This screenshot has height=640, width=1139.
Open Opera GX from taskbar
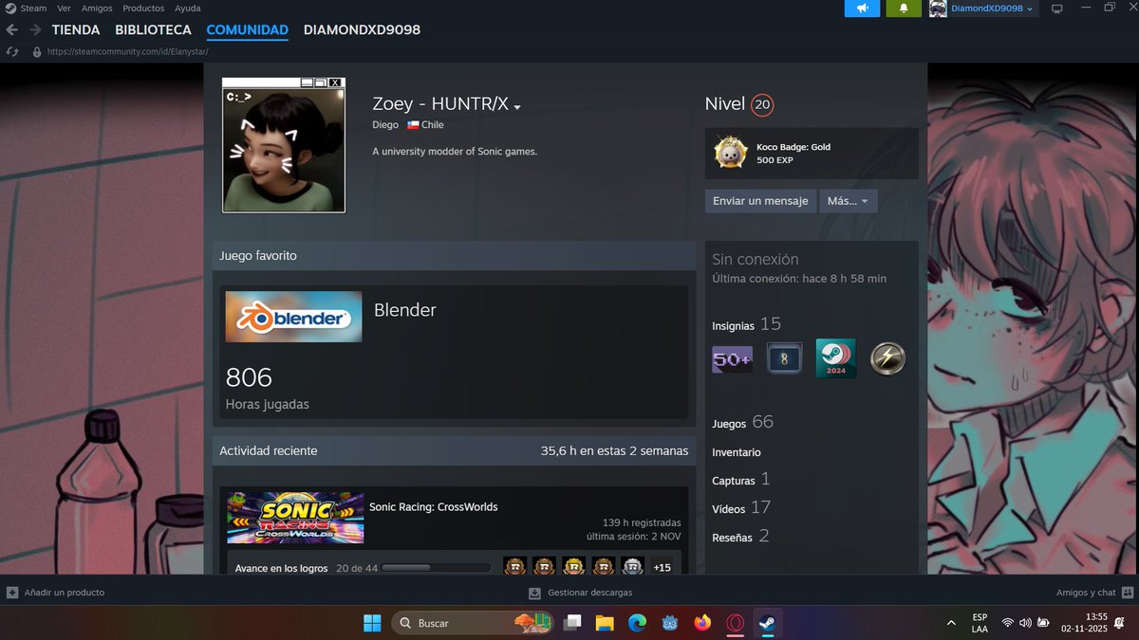(735, 623)
